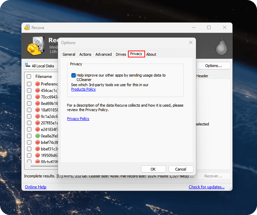Check the box for 8ed69b16 file row

pos(29,103)
